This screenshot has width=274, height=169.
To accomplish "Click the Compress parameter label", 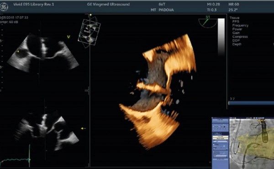I will [x=240, y=36].
